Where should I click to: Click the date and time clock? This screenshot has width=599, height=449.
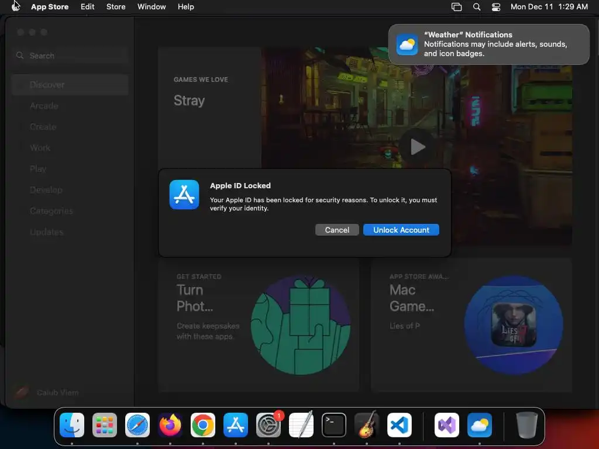tap(549, 6)
